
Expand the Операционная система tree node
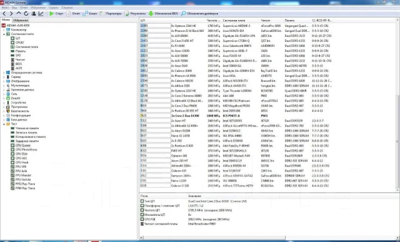click(x=4, y=72)
